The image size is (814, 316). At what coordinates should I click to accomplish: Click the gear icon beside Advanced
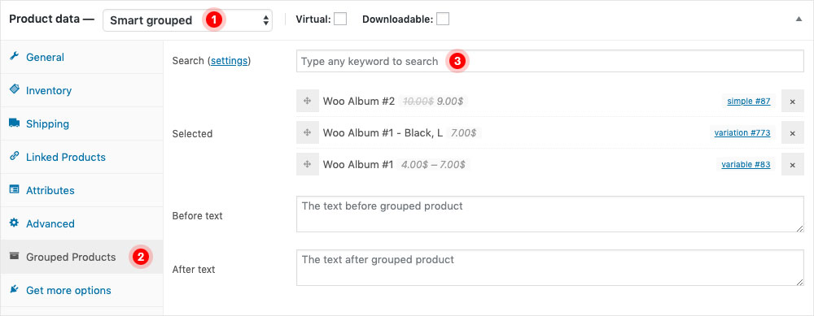click(x=14, y=223)
